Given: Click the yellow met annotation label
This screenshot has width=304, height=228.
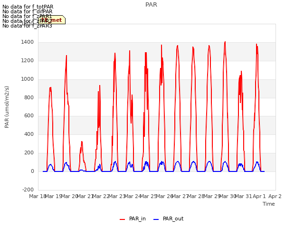Looking at the screenshot, I should (x=52, y=20).
